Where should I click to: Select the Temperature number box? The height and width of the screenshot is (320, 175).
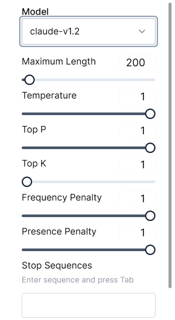(137, 96)
